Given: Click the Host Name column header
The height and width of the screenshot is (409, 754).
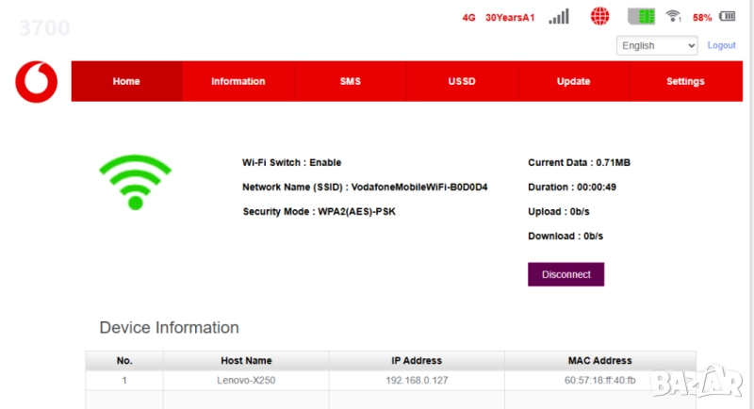Looking at the screenshot, I should 246,360.
